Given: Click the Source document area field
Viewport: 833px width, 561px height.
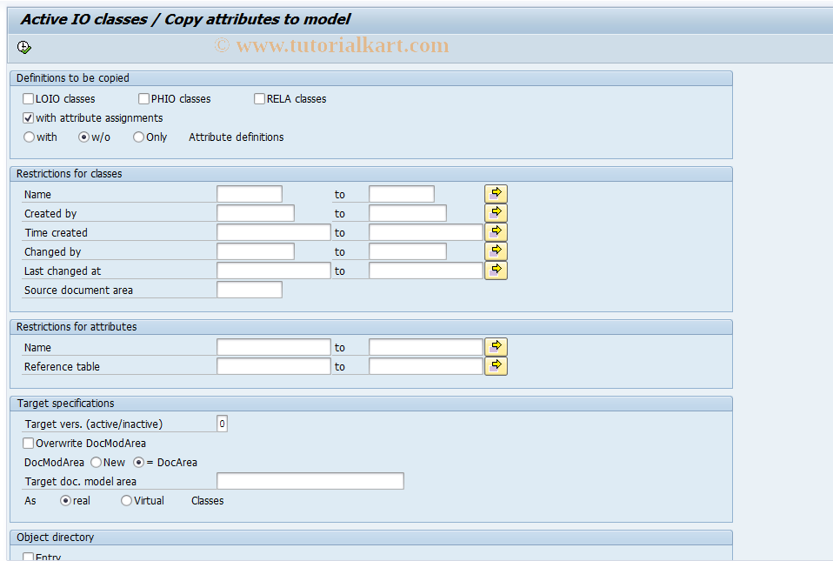Looking at the screenshot, I should coord(250,290).
